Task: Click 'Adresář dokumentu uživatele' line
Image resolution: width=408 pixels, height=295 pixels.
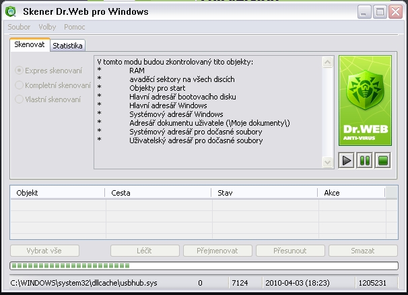Action: [209, 123]
